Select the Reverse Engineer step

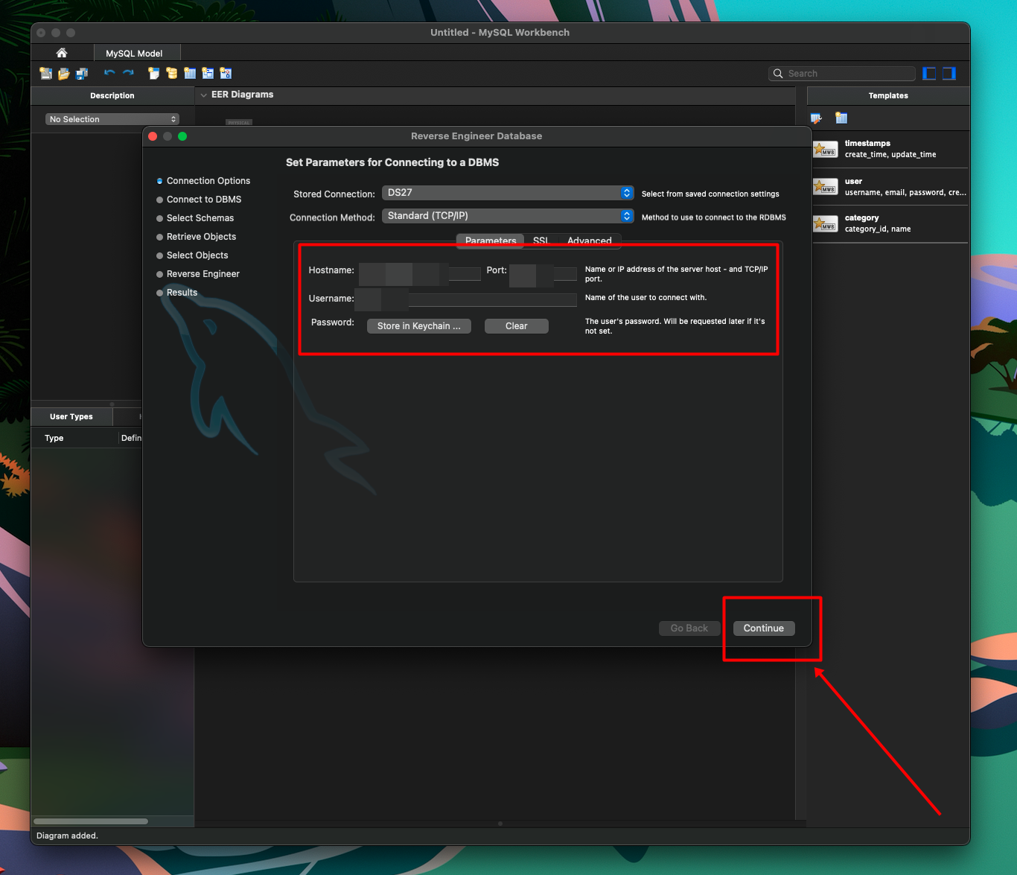point(198,274)
